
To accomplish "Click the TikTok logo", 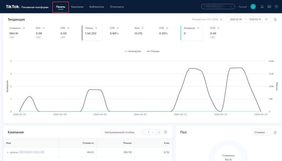I will click(x=13, y=7).
